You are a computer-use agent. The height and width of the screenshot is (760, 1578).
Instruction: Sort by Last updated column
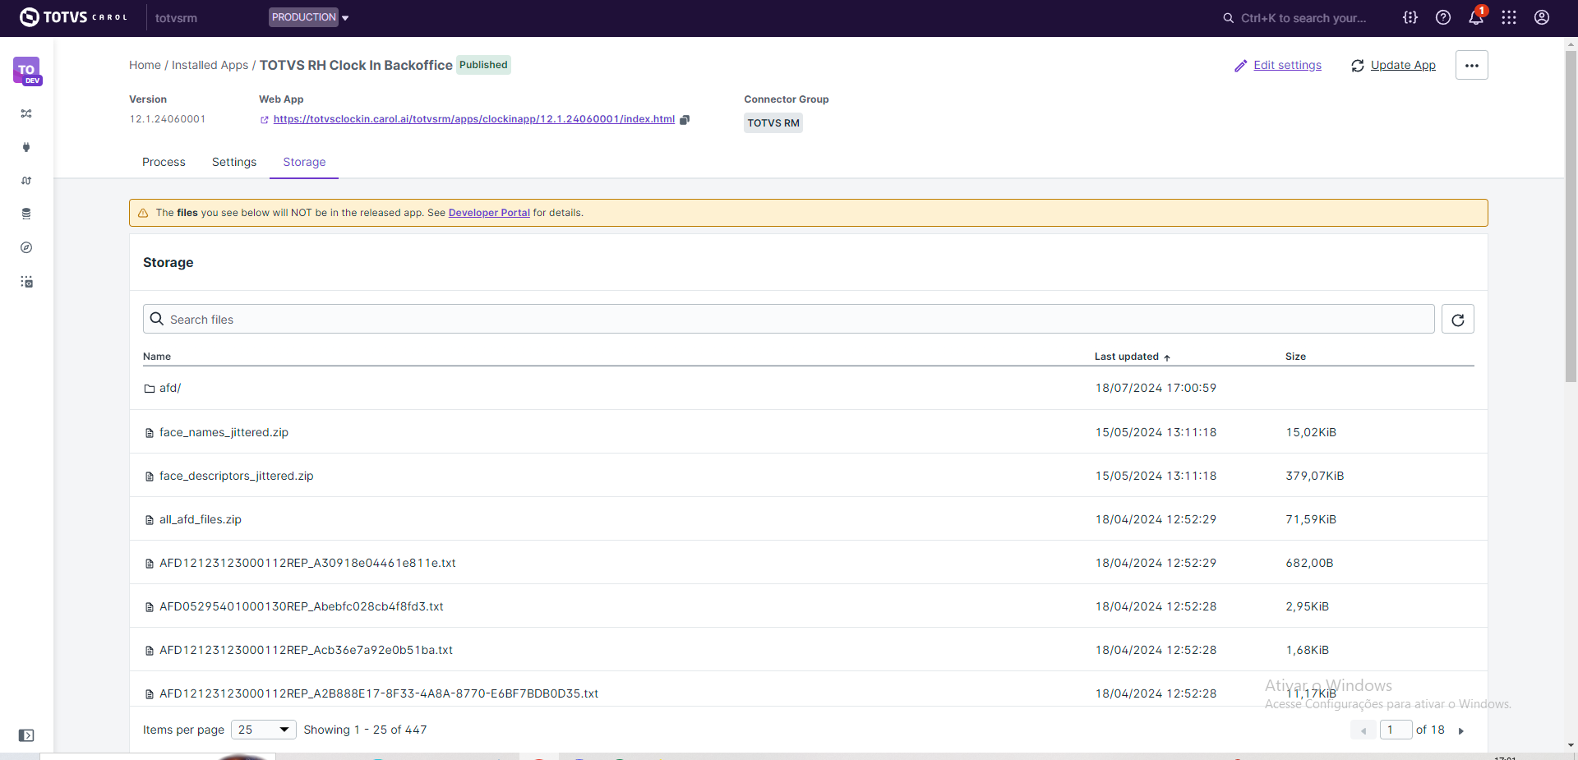point(1132,357)
